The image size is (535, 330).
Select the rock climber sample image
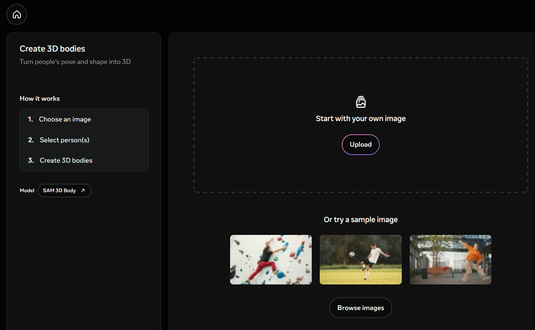click(271, 260)
